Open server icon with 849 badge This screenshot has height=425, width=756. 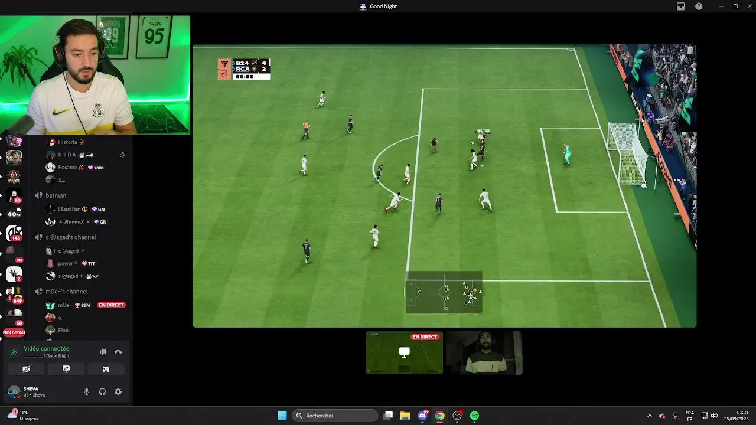tap(14, 294)
